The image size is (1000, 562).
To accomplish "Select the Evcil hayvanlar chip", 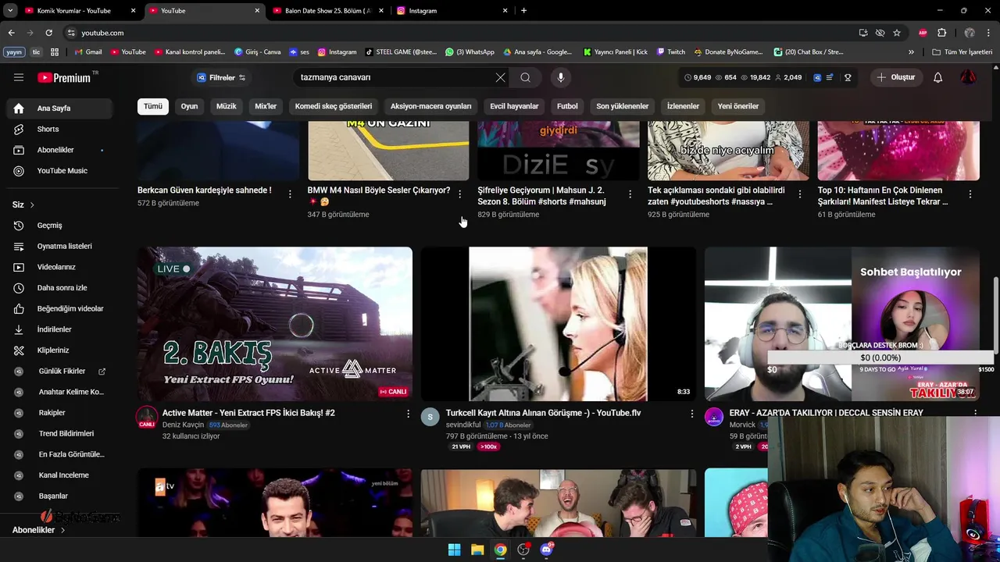I will click(x=514, y=106).
